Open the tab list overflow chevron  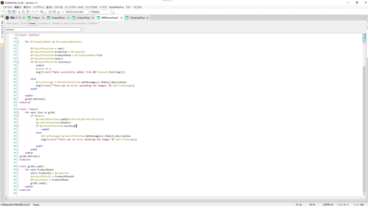click(x=364, y=18)
